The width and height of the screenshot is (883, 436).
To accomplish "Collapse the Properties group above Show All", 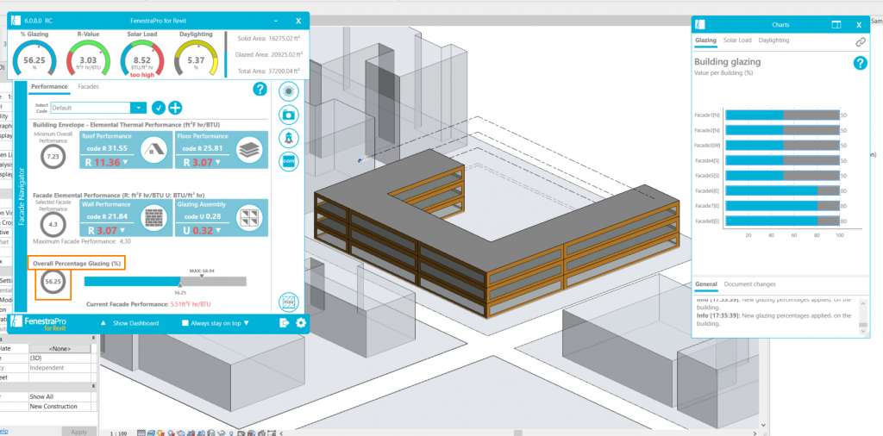I will [93, 387].
